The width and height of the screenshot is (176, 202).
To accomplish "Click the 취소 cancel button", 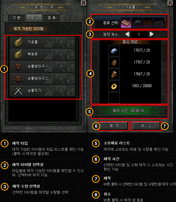I will pos(146,126).
